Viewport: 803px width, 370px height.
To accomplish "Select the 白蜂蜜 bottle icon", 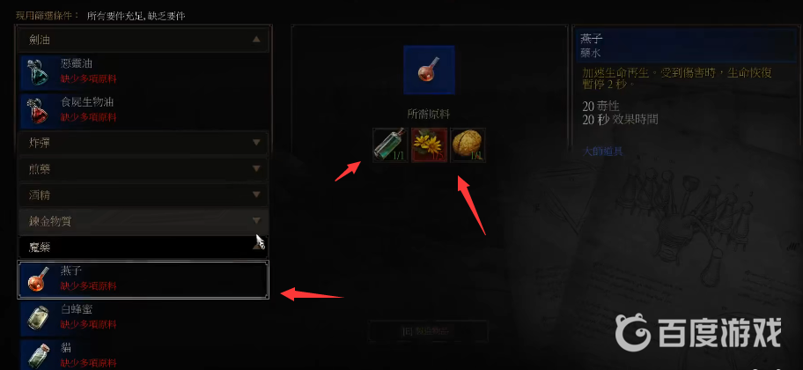I will (x=39, y=318).
